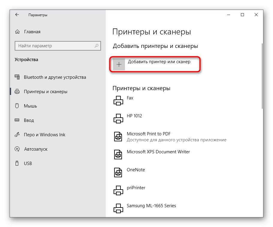This screenshot has height=227, width=273.
Task: Click the HP 1012 printer icon
Action: [118, 118]
